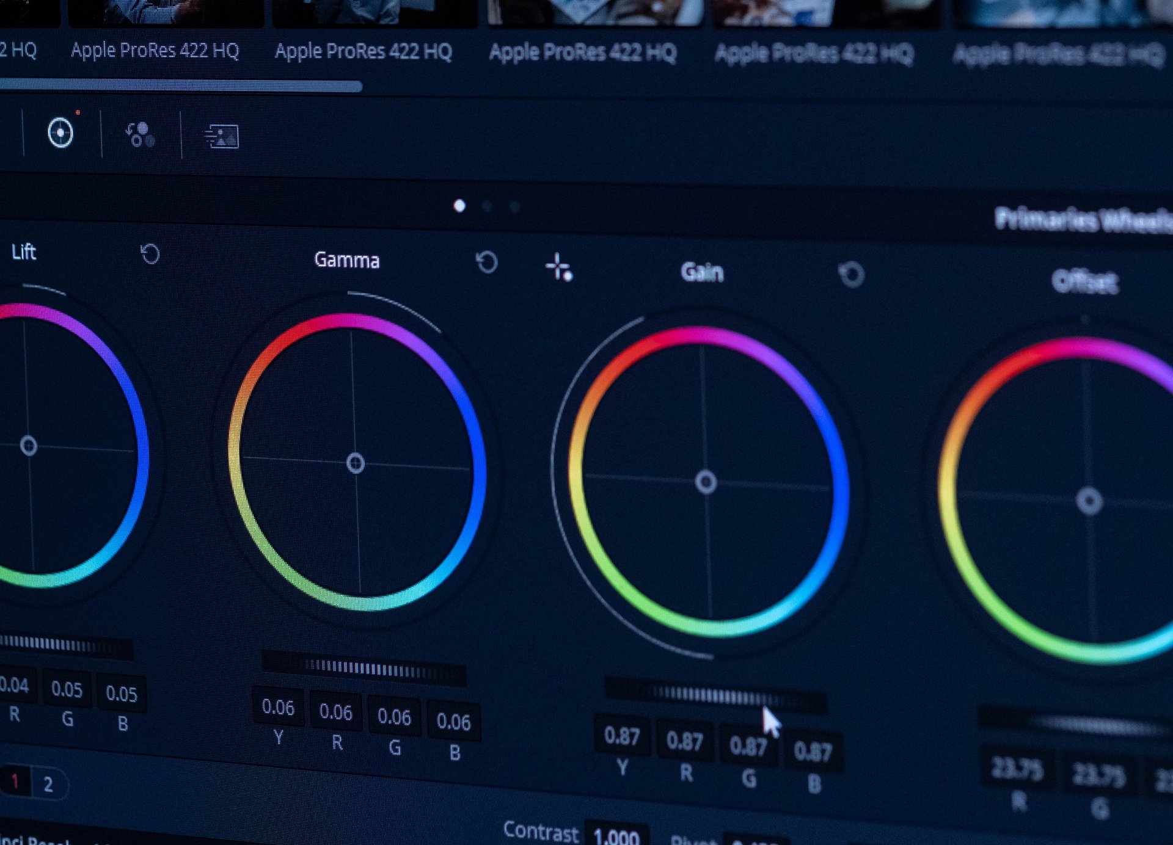Screen dimensions: 1173x845
Task: Click the Gamma master wheel slider
Action: coord(364,669)
